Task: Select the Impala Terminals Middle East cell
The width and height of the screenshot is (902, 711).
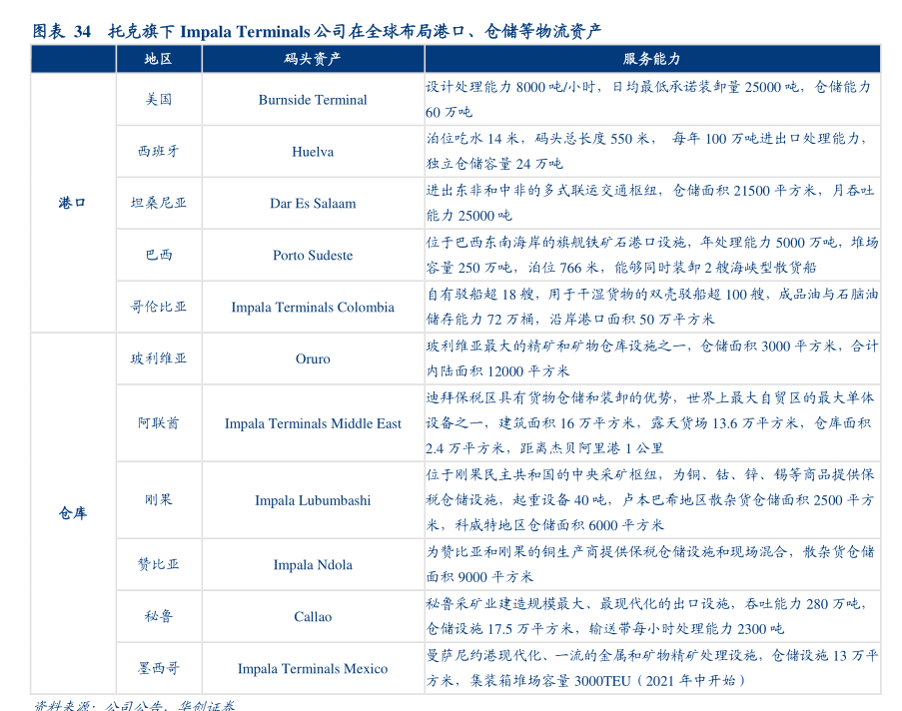Action: pyautogui.click(x=313, y=423)
